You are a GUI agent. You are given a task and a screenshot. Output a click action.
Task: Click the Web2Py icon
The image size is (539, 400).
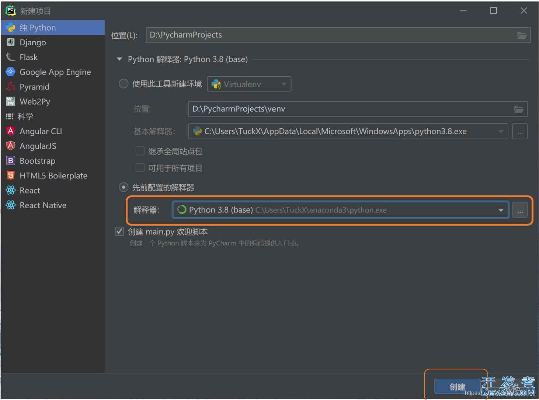[x=11, y=101]
